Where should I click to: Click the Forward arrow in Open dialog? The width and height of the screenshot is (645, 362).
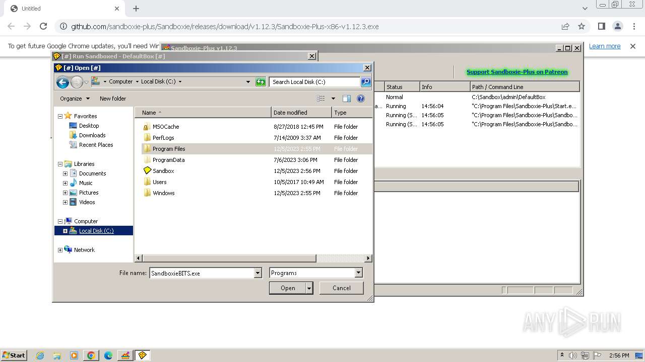point(77,82)
